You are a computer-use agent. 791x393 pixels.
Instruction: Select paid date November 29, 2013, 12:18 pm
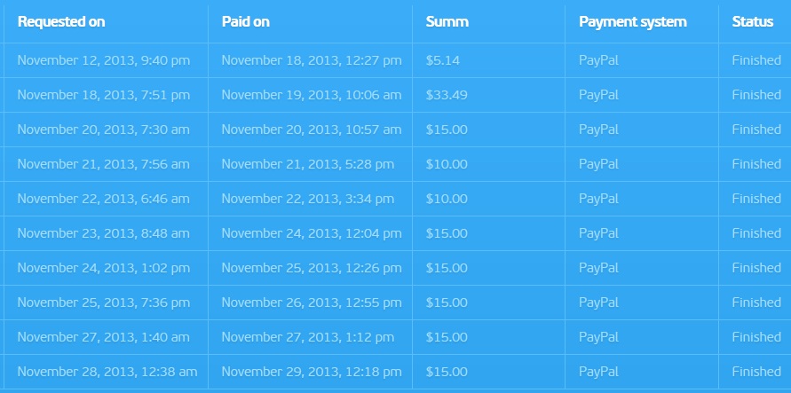(312, 372)
